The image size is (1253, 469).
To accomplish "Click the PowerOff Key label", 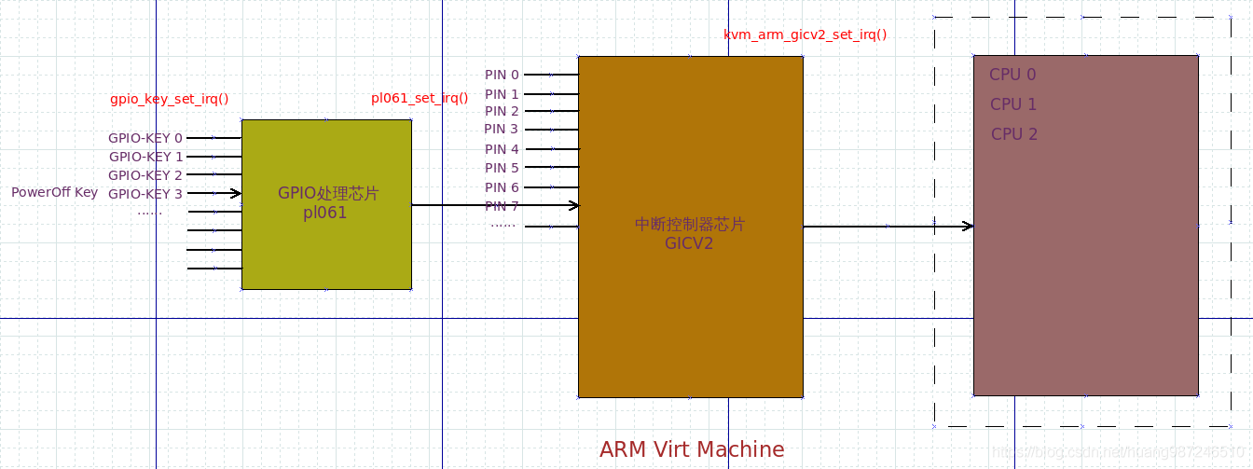I will click(54, 193).
